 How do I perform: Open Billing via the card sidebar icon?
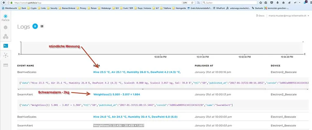click(x=5, y=65)
